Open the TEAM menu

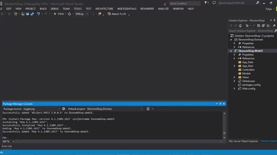coord(66,9)
